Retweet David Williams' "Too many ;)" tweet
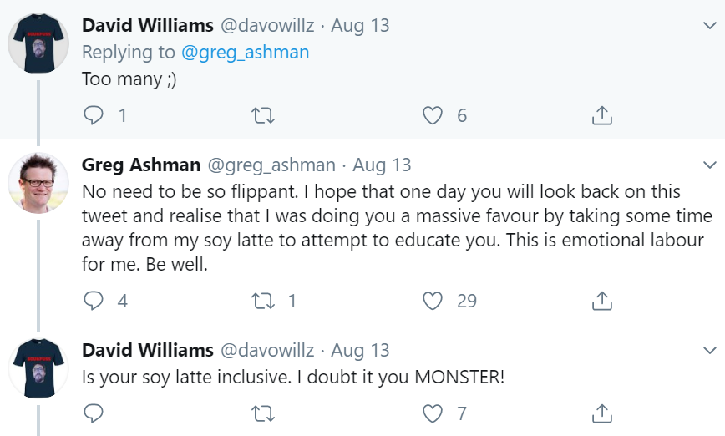The image size is (725, 436). pyautogui.click(x=262, y=115)
